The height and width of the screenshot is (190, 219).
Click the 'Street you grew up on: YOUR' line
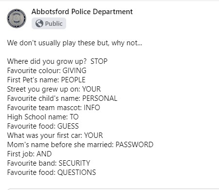pos(54,89)
